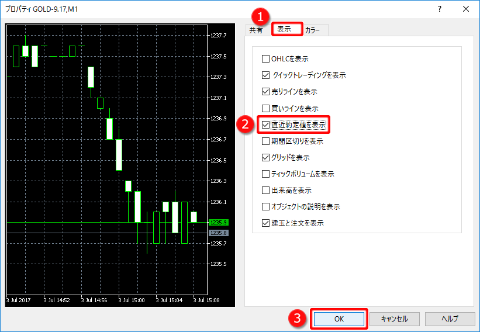
Task: Check the 出来高を表示 box
Action: point(266,190)
